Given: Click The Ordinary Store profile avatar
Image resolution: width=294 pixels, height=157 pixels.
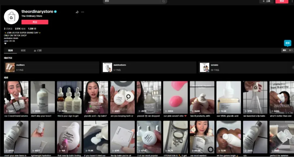Looking at the screenshot, I should pyautogui.click(x=11, y=17).
